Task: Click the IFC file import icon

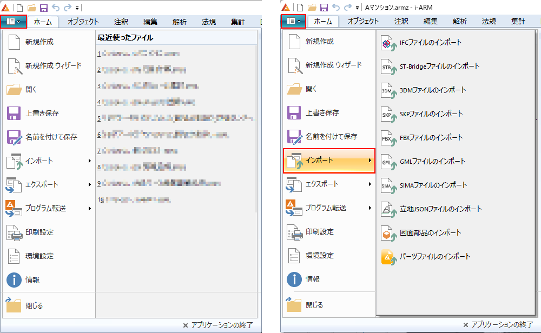Action: point(387,43)
